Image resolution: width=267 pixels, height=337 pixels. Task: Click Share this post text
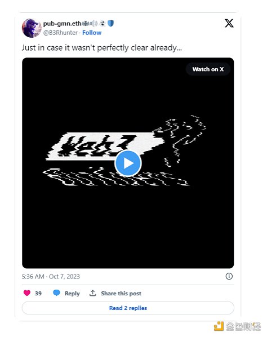click(x=121, y=294)
